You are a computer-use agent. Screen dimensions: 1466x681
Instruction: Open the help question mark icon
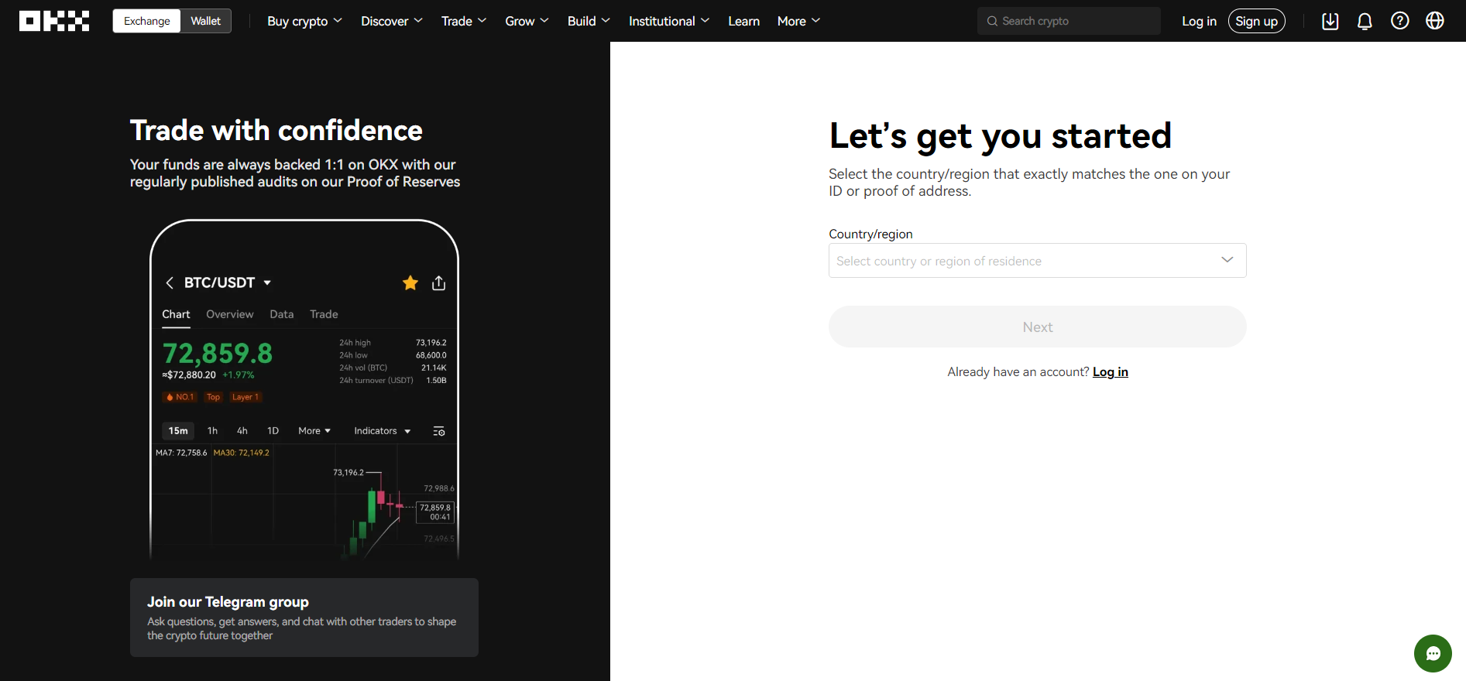click(x=1399, y=21)
